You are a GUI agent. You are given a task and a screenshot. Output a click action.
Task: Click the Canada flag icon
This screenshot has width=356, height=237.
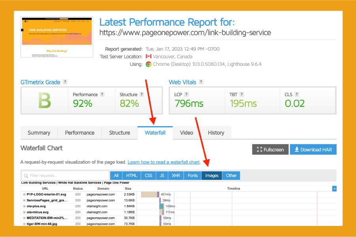[x=149, y=56]
